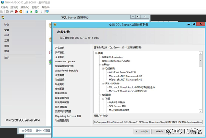Select Microsoft Visual Studio 2010 Shell row
206x138 pixels.
point(128,91)
